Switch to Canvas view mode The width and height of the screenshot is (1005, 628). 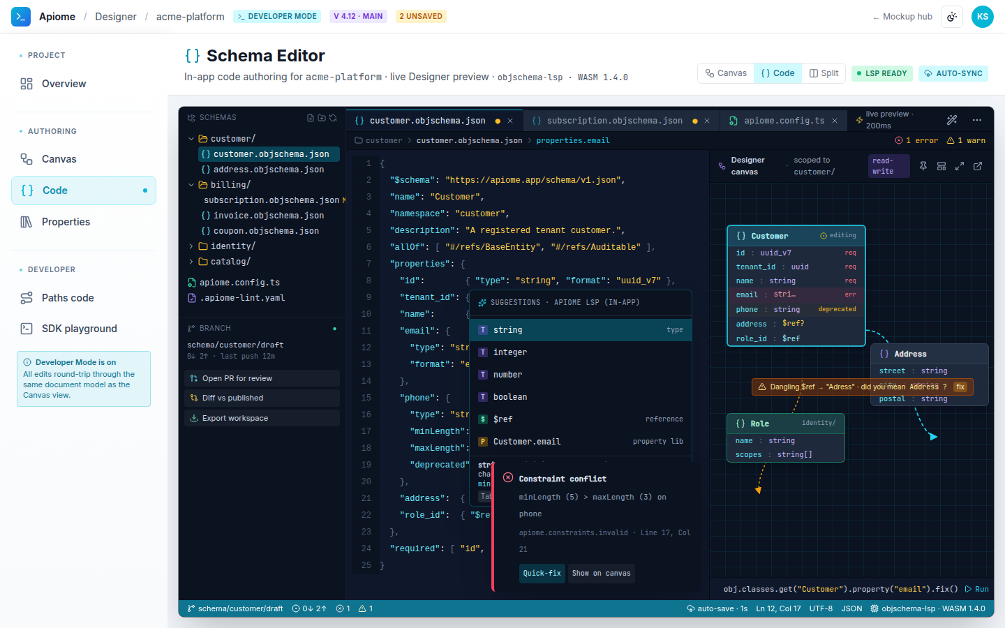726,73
